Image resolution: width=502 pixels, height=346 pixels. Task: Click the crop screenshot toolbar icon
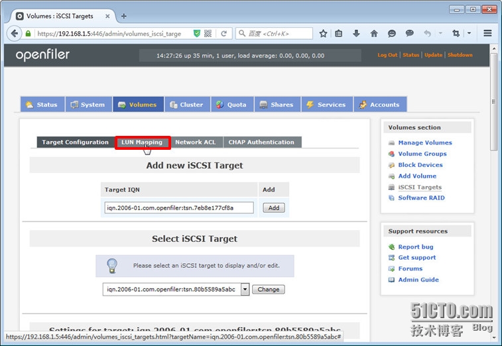pos(456,33)
